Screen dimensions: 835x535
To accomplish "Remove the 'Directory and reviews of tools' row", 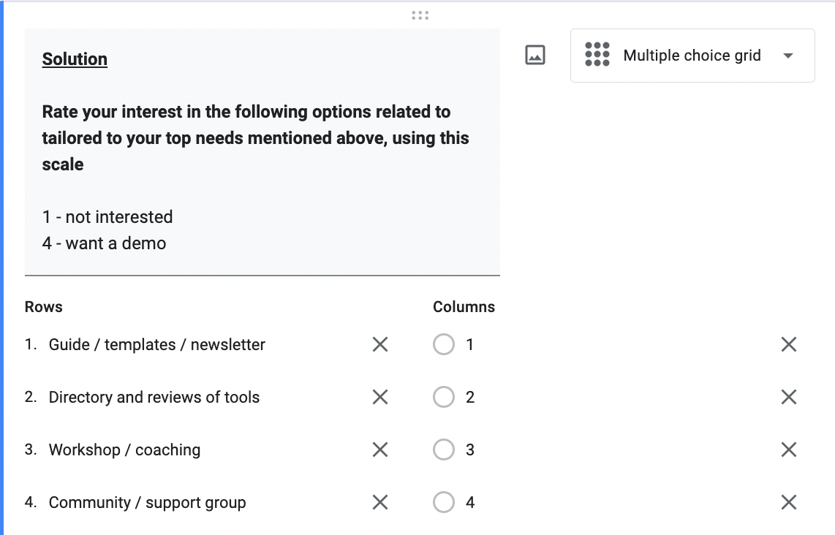I will 380,397.
